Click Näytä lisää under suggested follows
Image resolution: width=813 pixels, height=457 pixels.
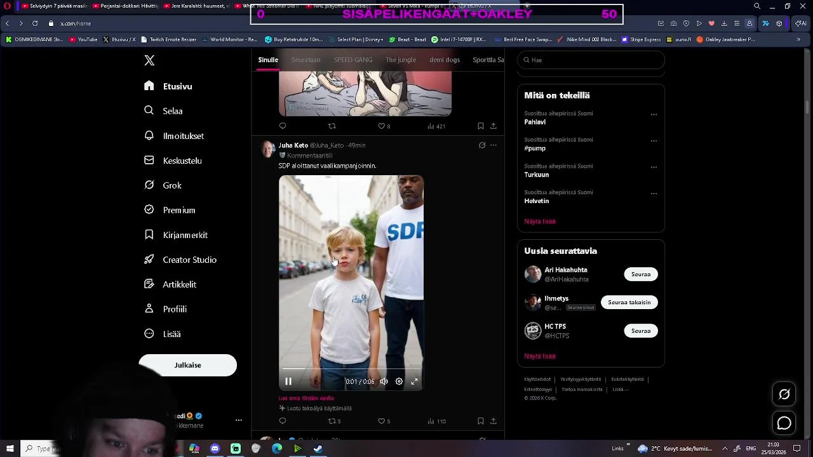(540, 356)
